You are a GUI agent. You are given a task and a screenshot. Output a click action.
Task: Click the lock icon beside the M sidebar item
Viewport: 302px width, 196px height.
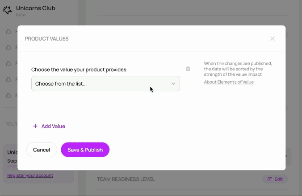click(8, 96)
